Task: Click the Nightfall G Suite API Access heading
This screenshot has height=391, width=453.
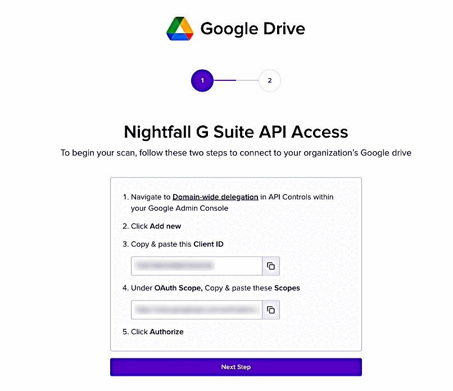Action: (235, 132)
